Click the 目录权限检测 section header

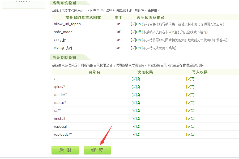coord(64,58)
